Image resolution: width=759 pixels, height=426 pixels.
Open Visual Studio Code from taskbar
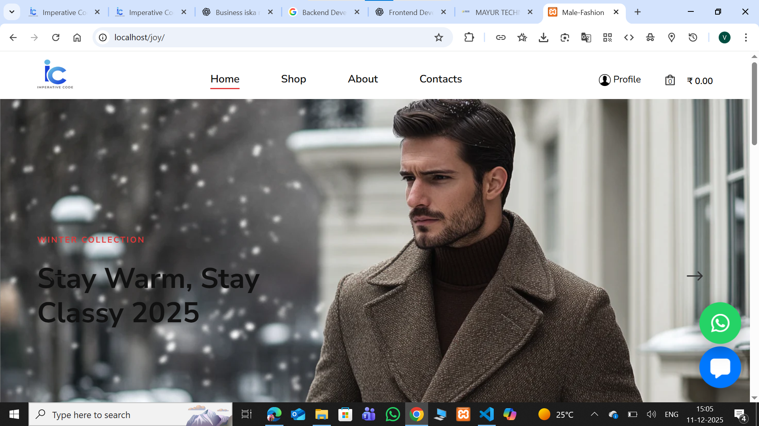tap(487, 414)
